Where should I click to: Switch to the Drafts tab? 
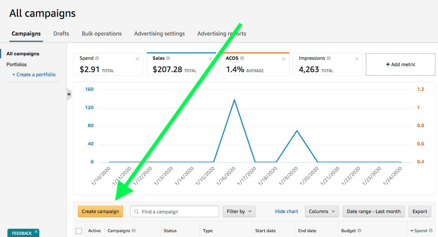point(61,34)
